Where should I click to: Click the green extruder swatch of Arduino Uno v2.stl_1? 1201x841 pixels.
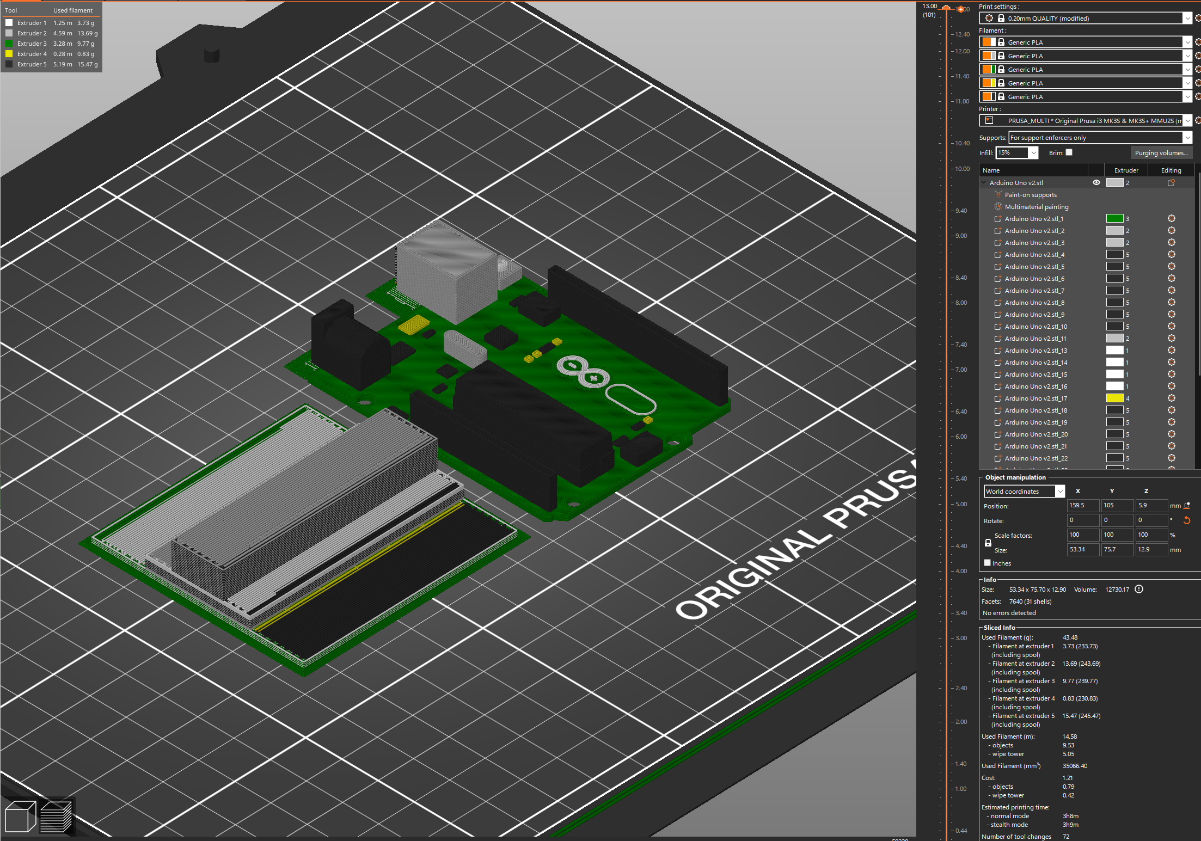(1115, 218)
